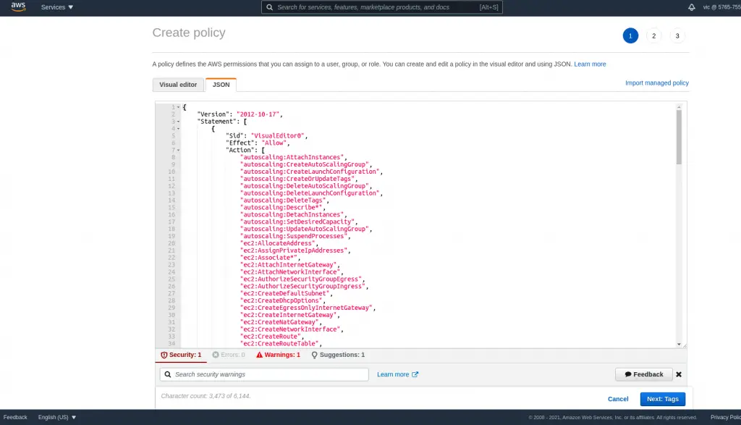
Task: Go to step 1 circle indicator
Action: [630, 36]
